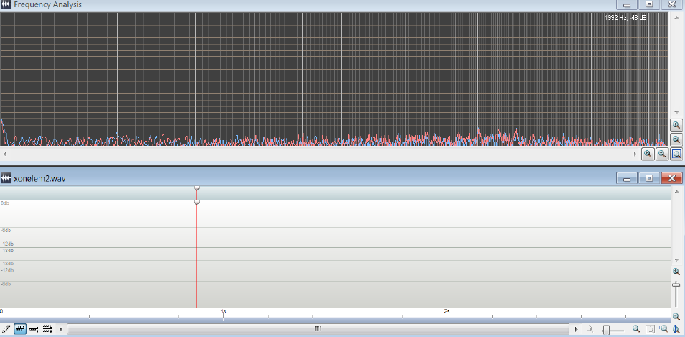Close the xonelem2.wav window
This screenshot has height=337, width=685.
click(672, 178)
